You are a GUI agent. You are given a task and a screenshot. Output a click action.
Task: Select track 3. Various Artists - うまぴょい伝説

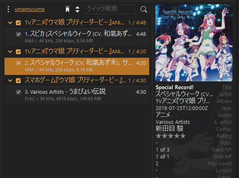77,95
